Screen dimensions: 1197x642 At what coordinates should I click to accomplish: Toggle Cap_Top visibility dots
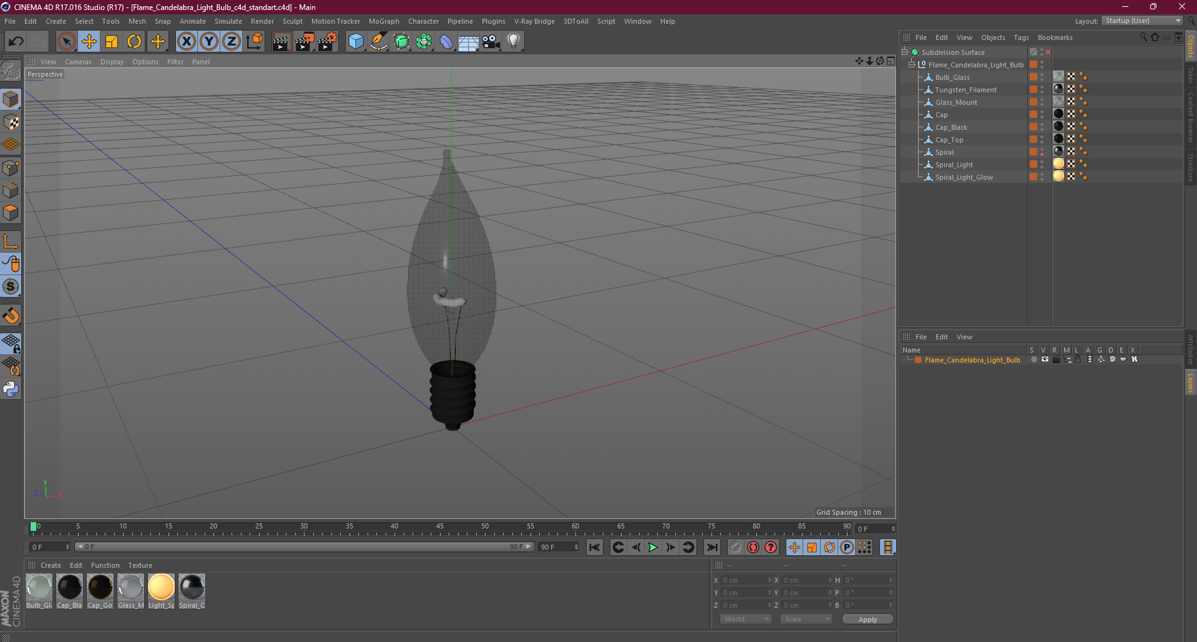pos(1042,139)
